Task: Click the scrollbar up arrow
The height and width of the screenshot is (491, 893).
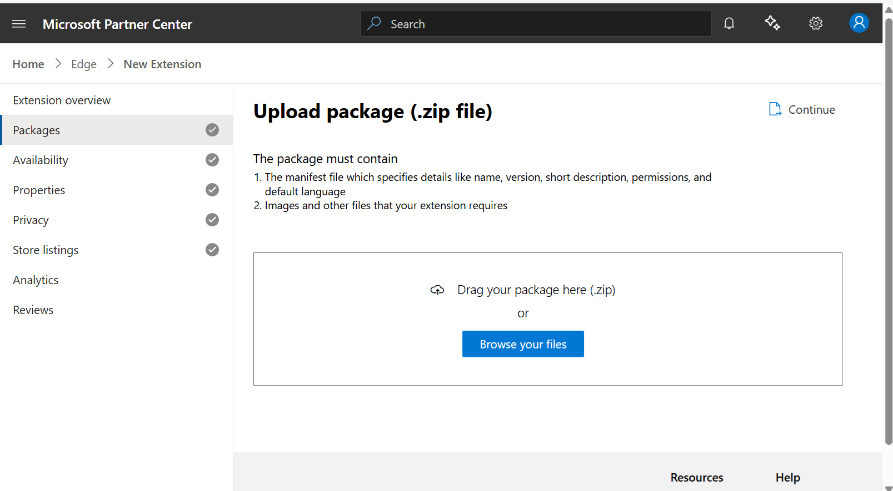Action: point(889,9)
